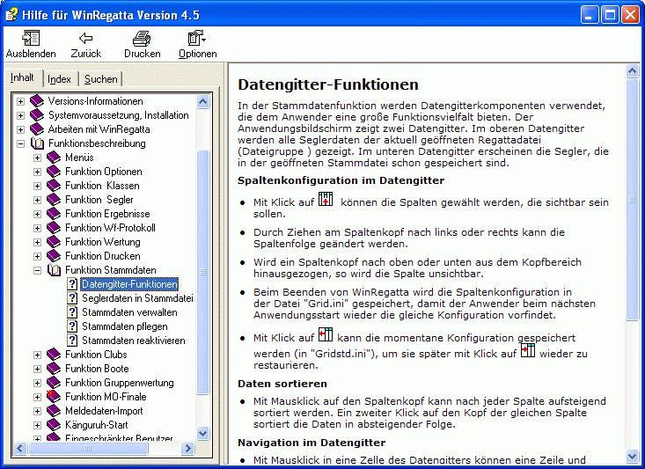The width and height of the screenshot is (645, 469).
Task: Collapse the Funktion Stammdaten tree node
Action: click(x=38, y=270)
